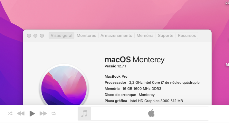Switch to the Suporte tab
This screenshot has height=129, width=229.
(x=166, y=36)
